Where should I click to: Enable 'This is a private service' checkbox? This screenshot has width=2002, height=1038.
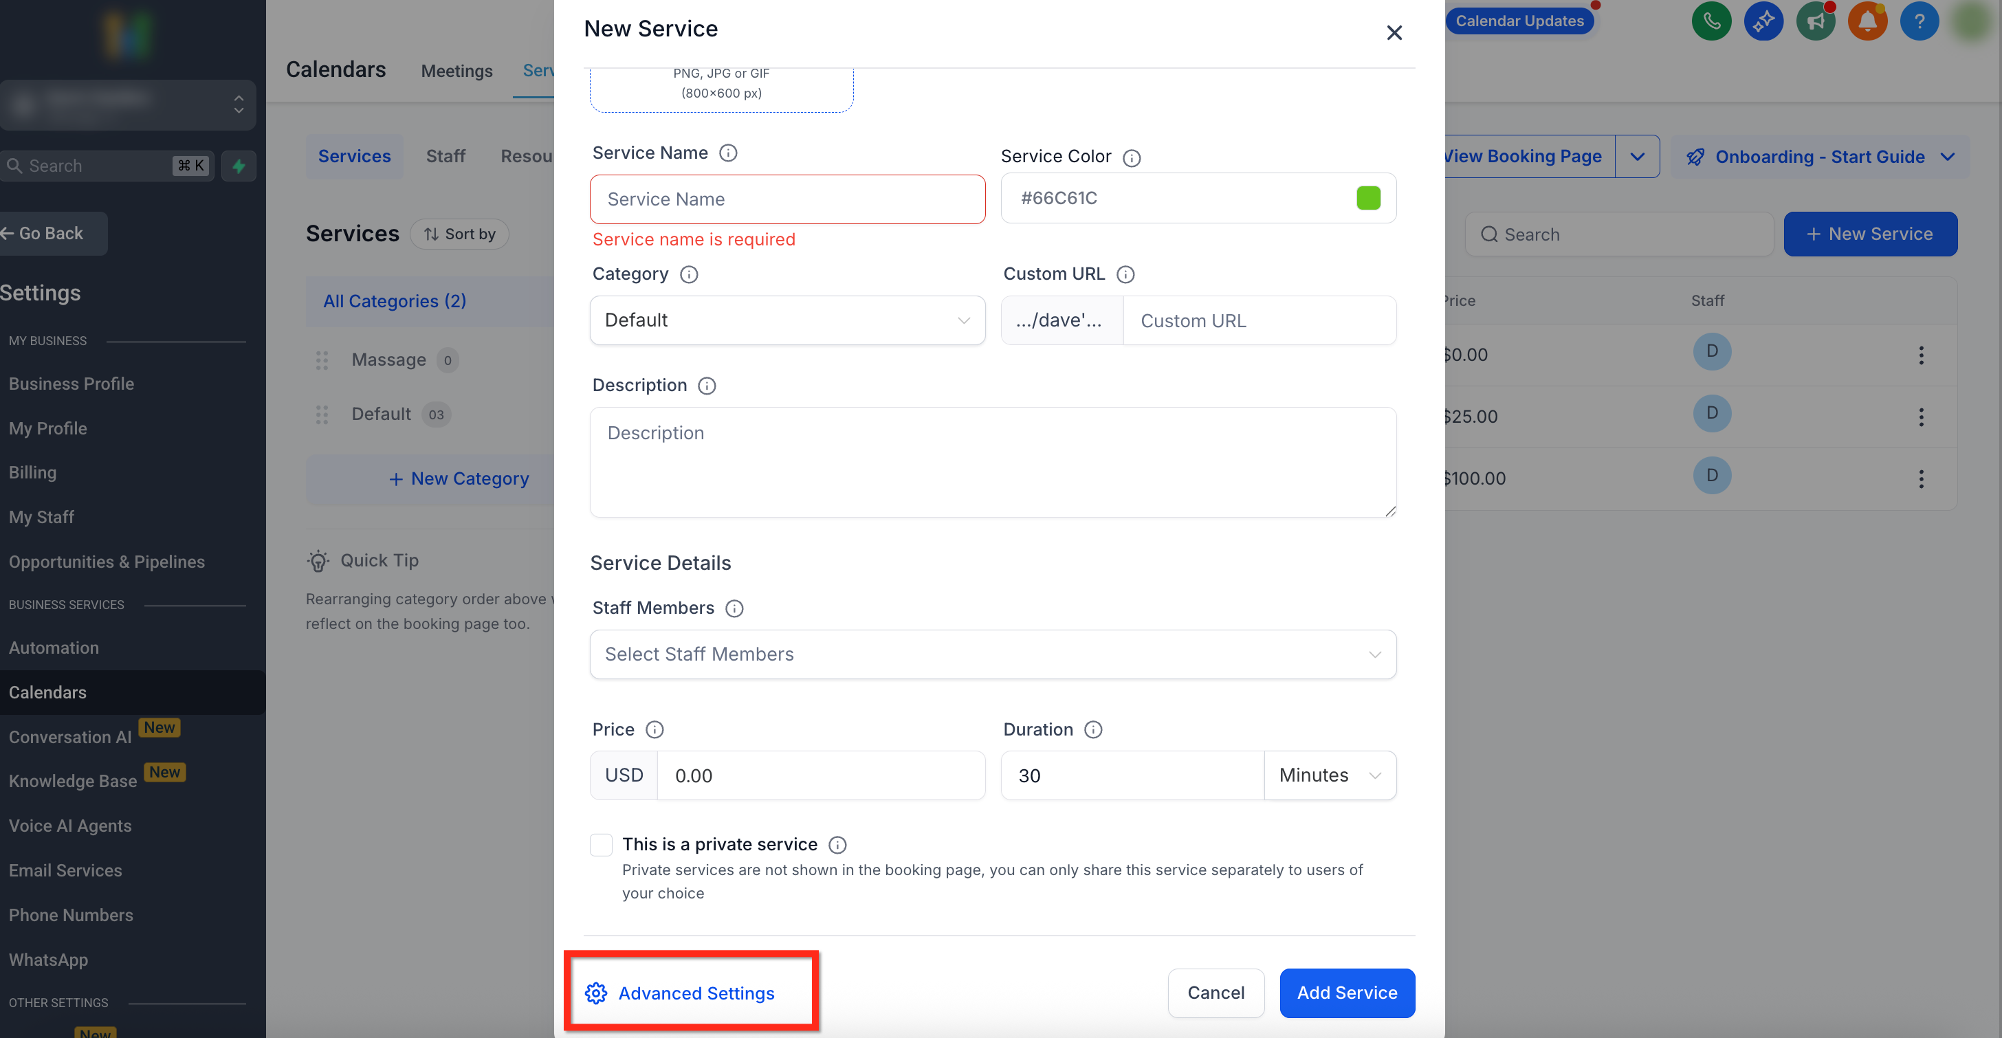601,845
